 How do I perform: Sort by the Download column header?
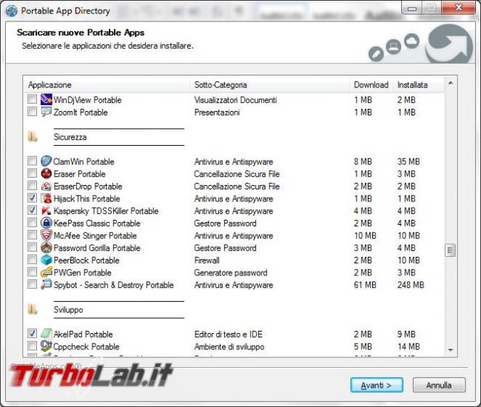[371, 84]
